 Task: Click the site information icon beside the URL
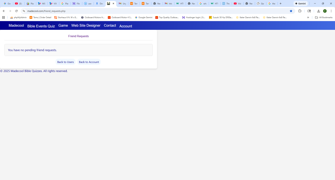[x=24, y=11]
